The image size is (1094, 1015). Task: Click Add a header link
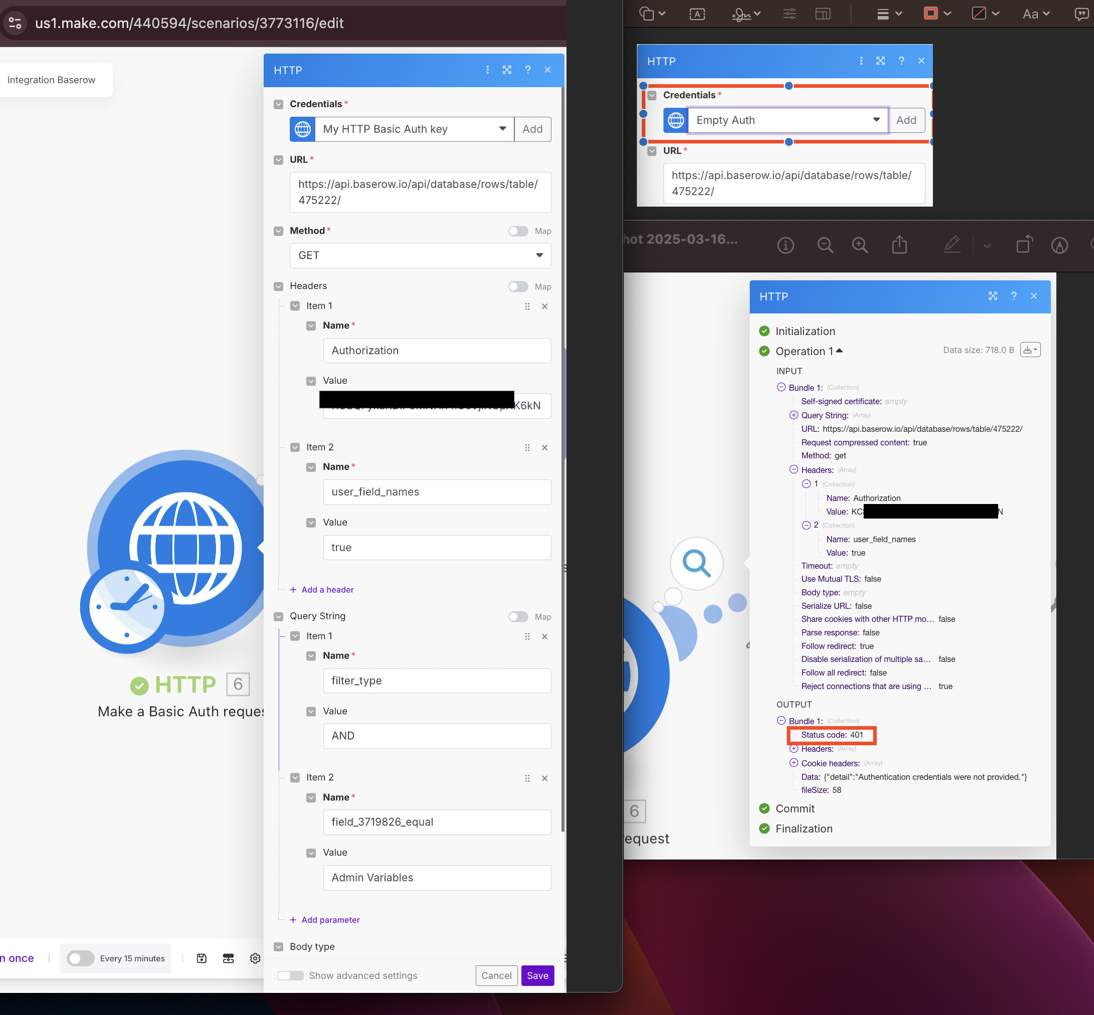322,590
